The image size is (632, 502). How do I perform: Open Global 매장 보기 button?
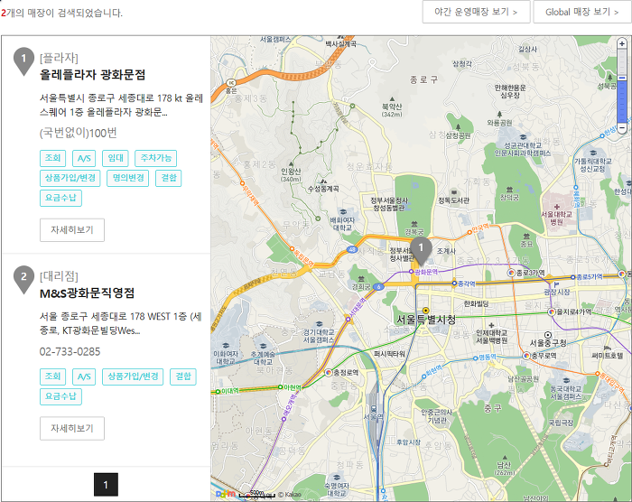[x=582, y=12]
